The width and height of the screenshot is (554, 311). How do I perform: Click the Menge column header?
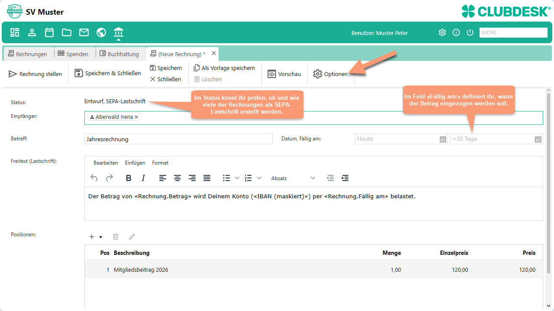(x=392, y=253)
